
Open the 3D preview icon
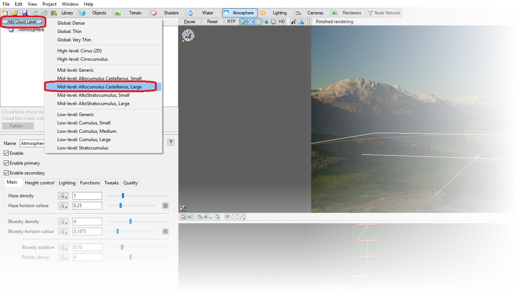pos(44,13)
